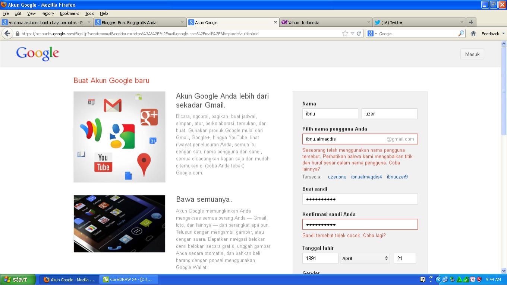This screenshot has height=285, width=507.
Task: Open the Edit menu
Action: pyautogui.click(x=18, y=13)
